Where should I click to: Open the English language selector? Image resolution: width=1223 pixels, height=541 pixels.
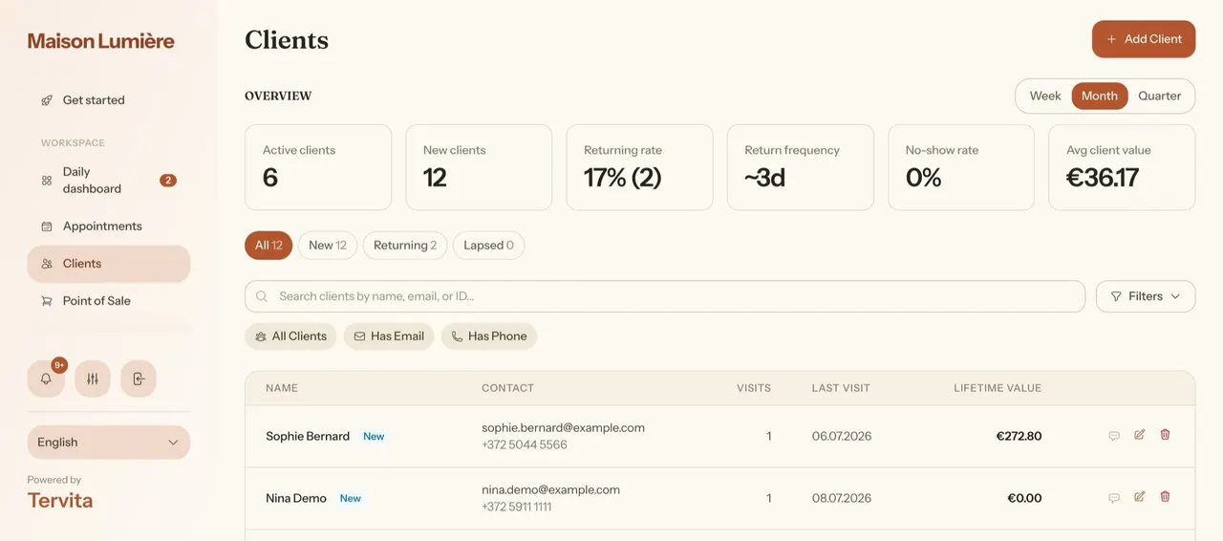[109, 443]
